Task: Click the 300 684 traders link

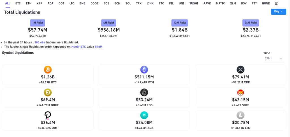Action: [x=39, y=42]
